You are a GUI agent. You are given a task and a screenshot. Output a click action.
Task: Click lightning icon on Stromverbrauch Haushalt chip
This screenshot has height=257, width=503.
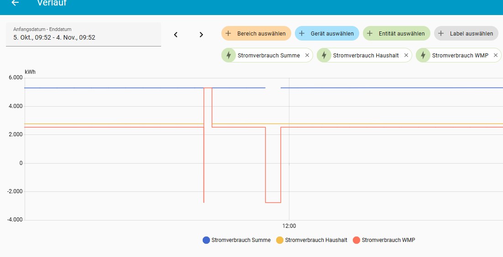324,55
